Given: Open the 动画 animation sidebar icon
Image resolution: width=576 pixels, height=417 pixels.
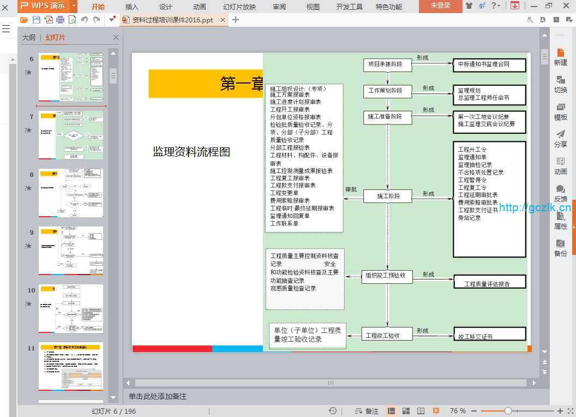Looking at the screenshot, I should [x=560, y=165].
